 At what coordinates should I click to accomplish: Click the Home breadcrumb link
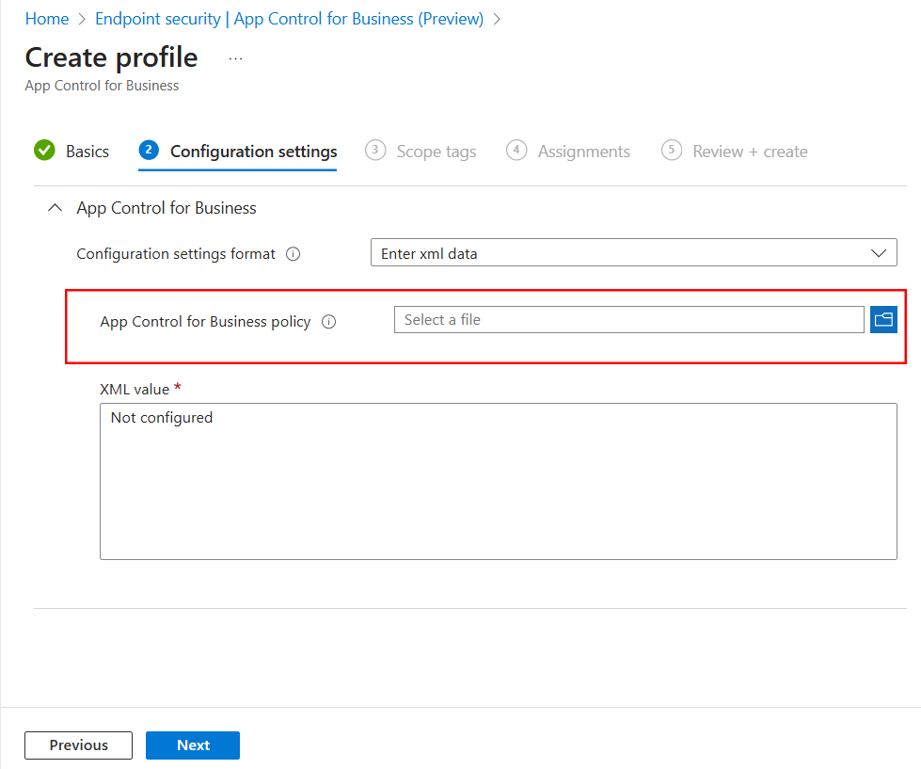pyautogui.click(x=47, y=19)
